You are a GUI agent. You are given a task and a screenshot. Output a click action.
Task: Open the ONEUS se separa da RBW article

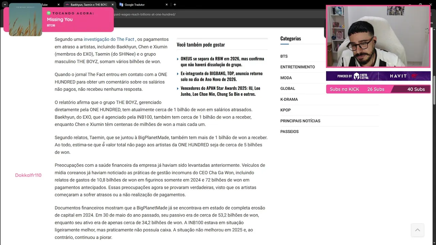(x=222, y=62)
